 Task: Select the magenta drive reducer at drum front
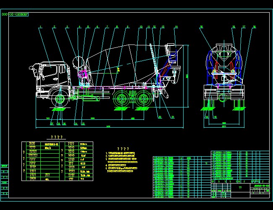[82, 74]
